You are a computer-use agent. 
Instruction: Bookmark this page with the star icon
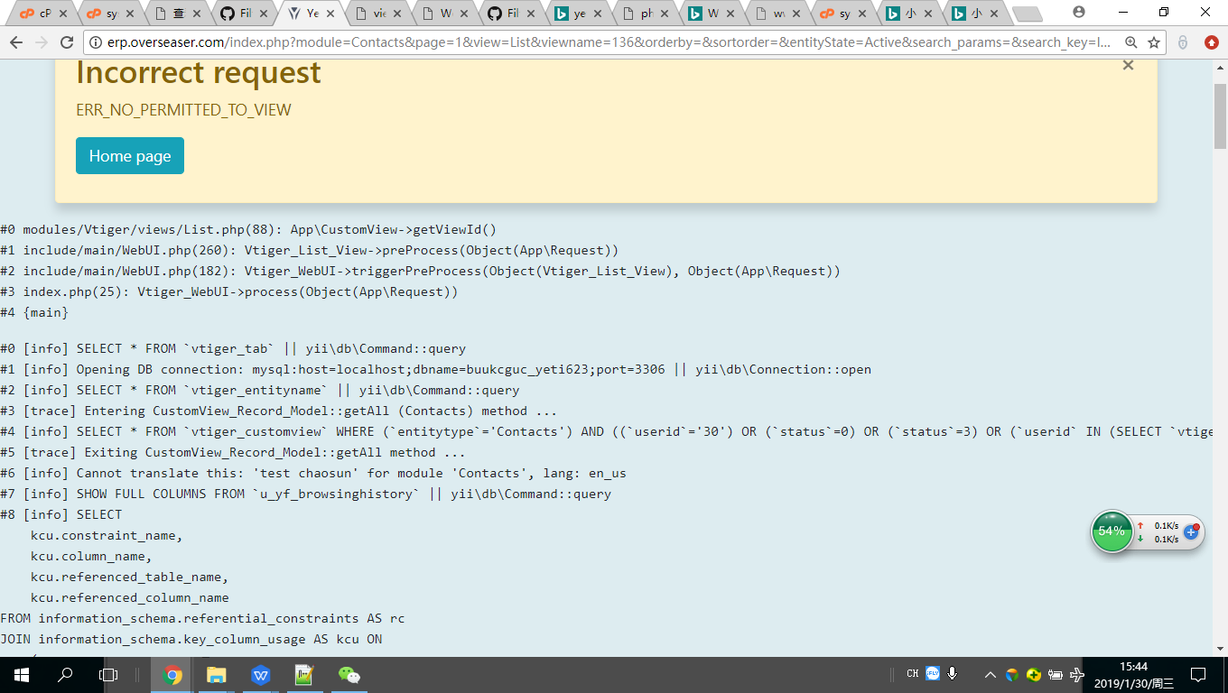(x=1154, y=42)
